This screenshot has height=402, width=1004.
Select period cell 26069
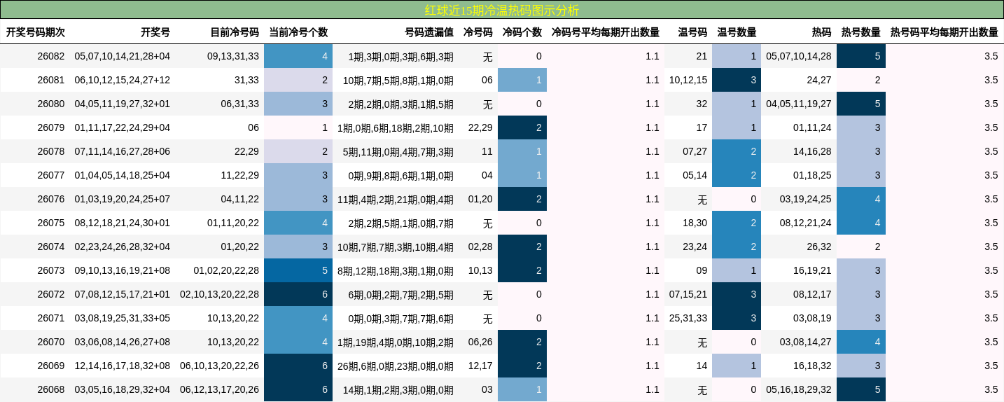(x=51, y=366)
